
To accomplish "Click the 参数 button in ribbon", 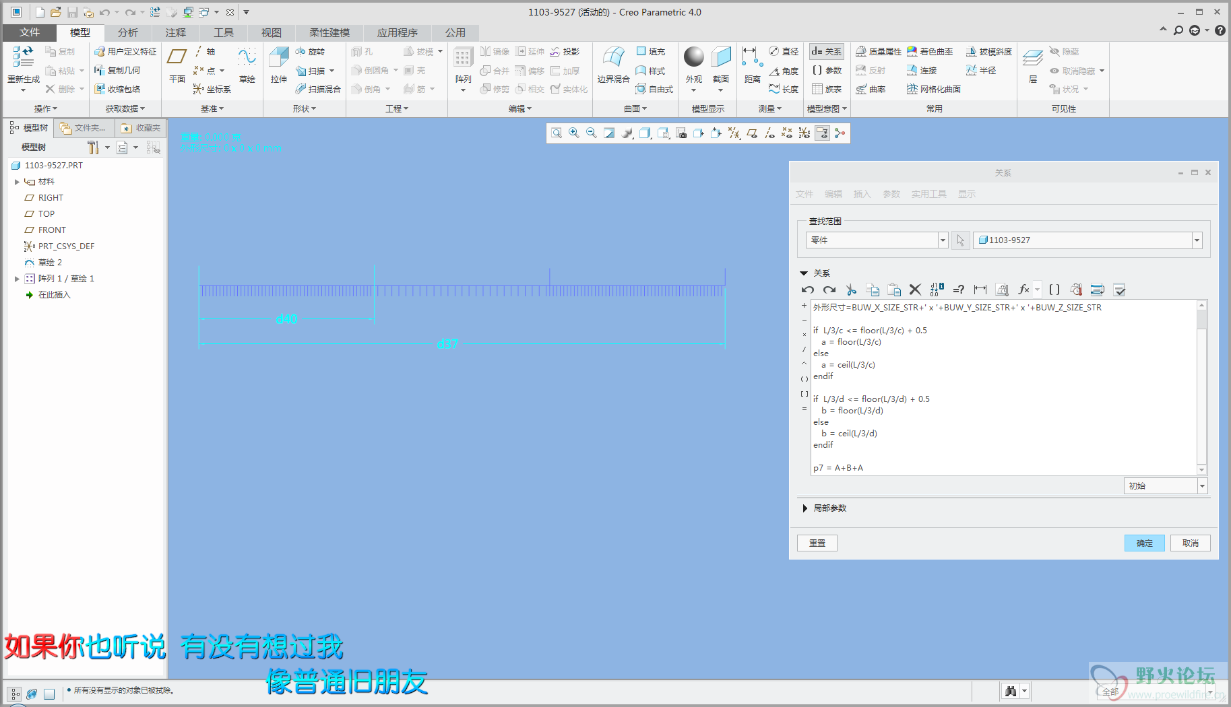I will (x=827, y=70).
